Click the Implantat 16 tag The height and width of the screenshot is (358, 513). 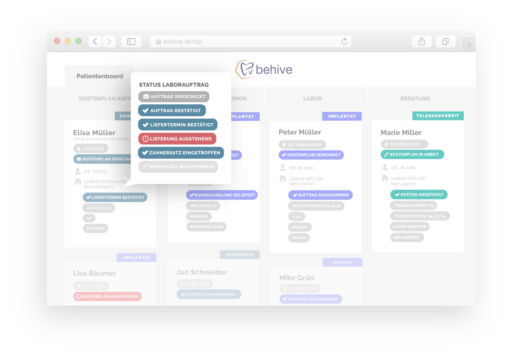tap(203, 206)
